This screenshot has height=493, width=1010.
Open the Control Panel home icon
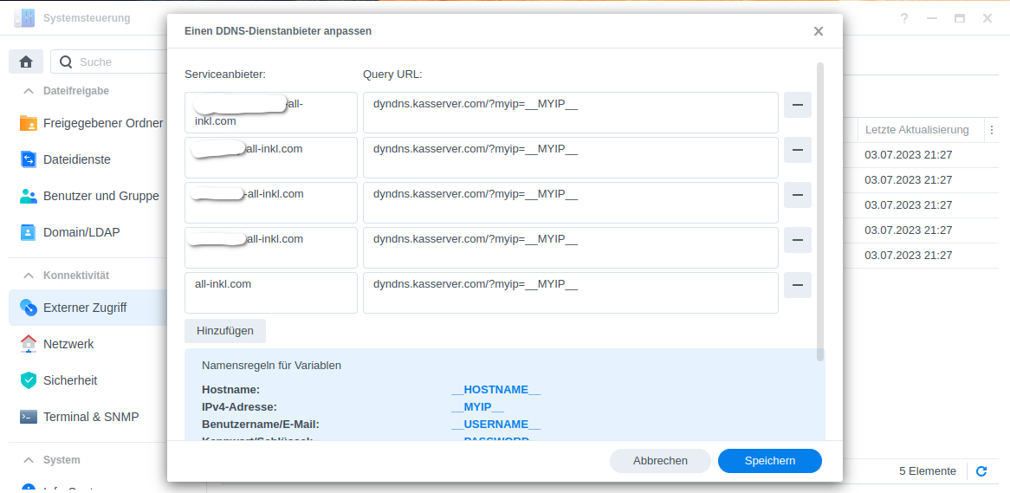click(x=26, y=62)
